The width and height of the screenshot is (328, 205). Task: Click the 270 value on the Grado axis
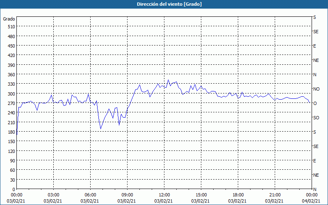coord(11,103)
